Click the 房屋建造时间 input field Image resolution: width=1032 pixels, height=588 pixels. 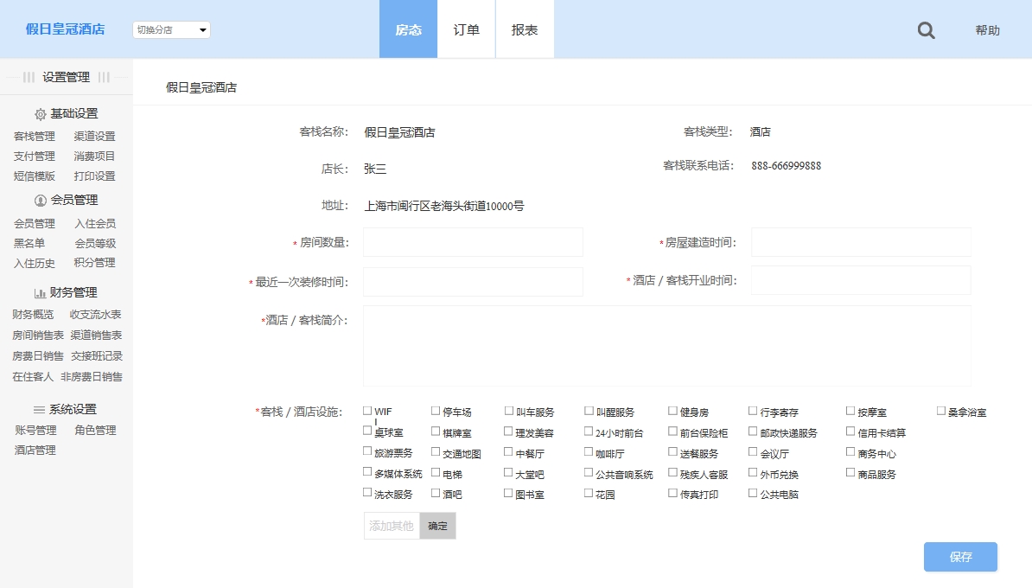click(861, 242)
